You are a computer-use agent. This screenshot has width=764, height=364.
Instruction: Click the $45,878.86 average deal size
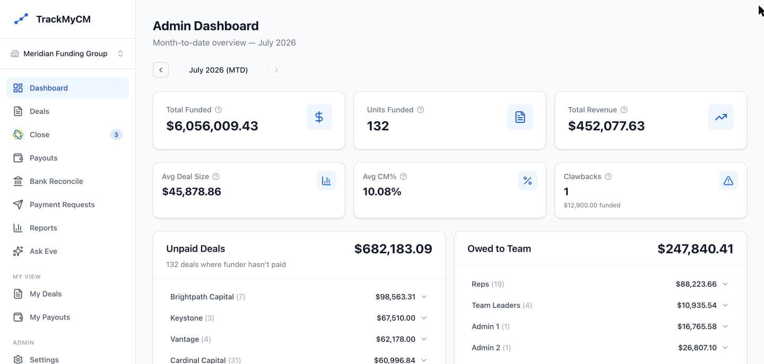pos(192,192)
